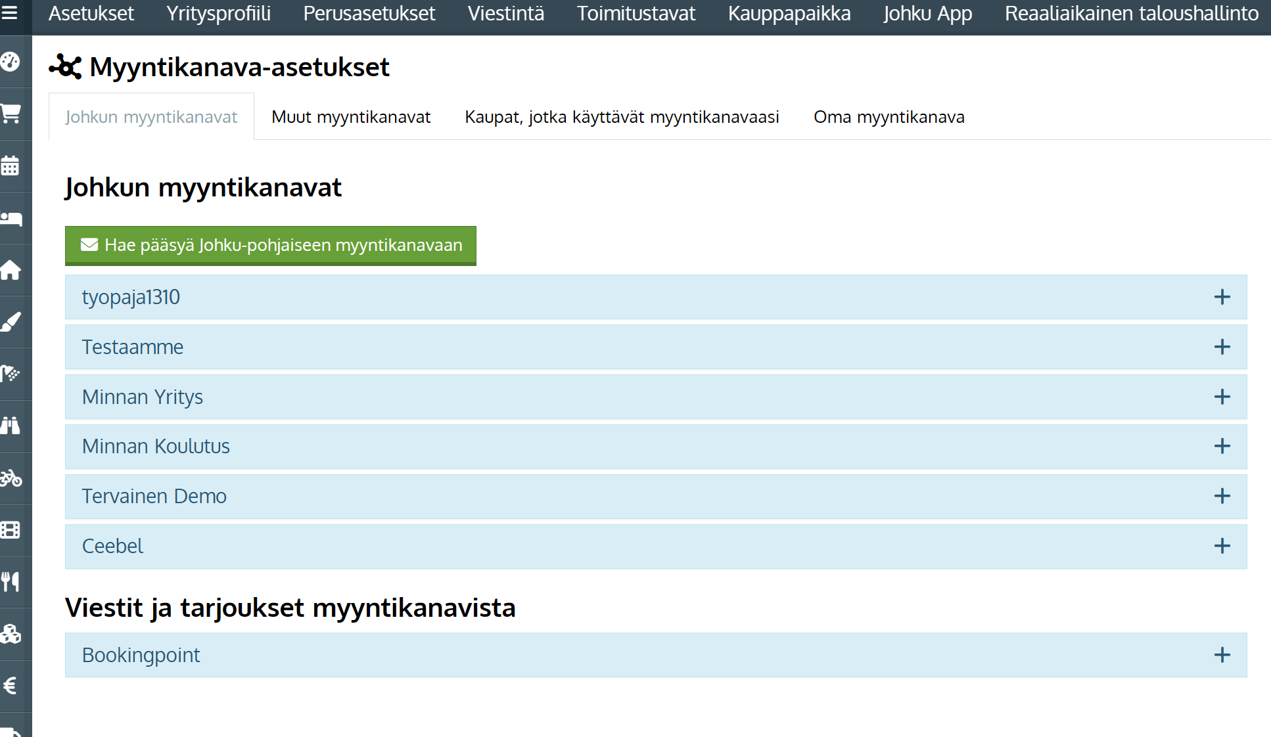Expand Testaamme with plus icon
The height and width of the screenshot is (737, 1271).
point(1222,347)
